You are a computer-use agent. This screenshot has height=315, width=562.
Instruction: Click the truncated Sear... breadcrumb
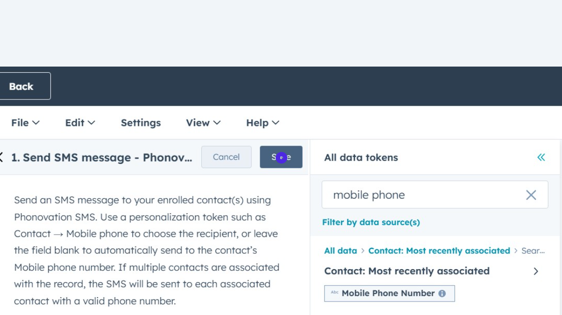pyautogui.click(x=533, y=251)
